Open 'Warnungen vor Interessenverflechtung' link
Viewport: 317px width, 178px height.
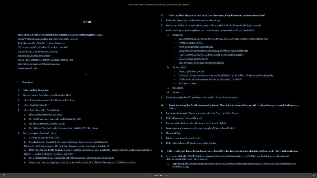pos(200,128)
